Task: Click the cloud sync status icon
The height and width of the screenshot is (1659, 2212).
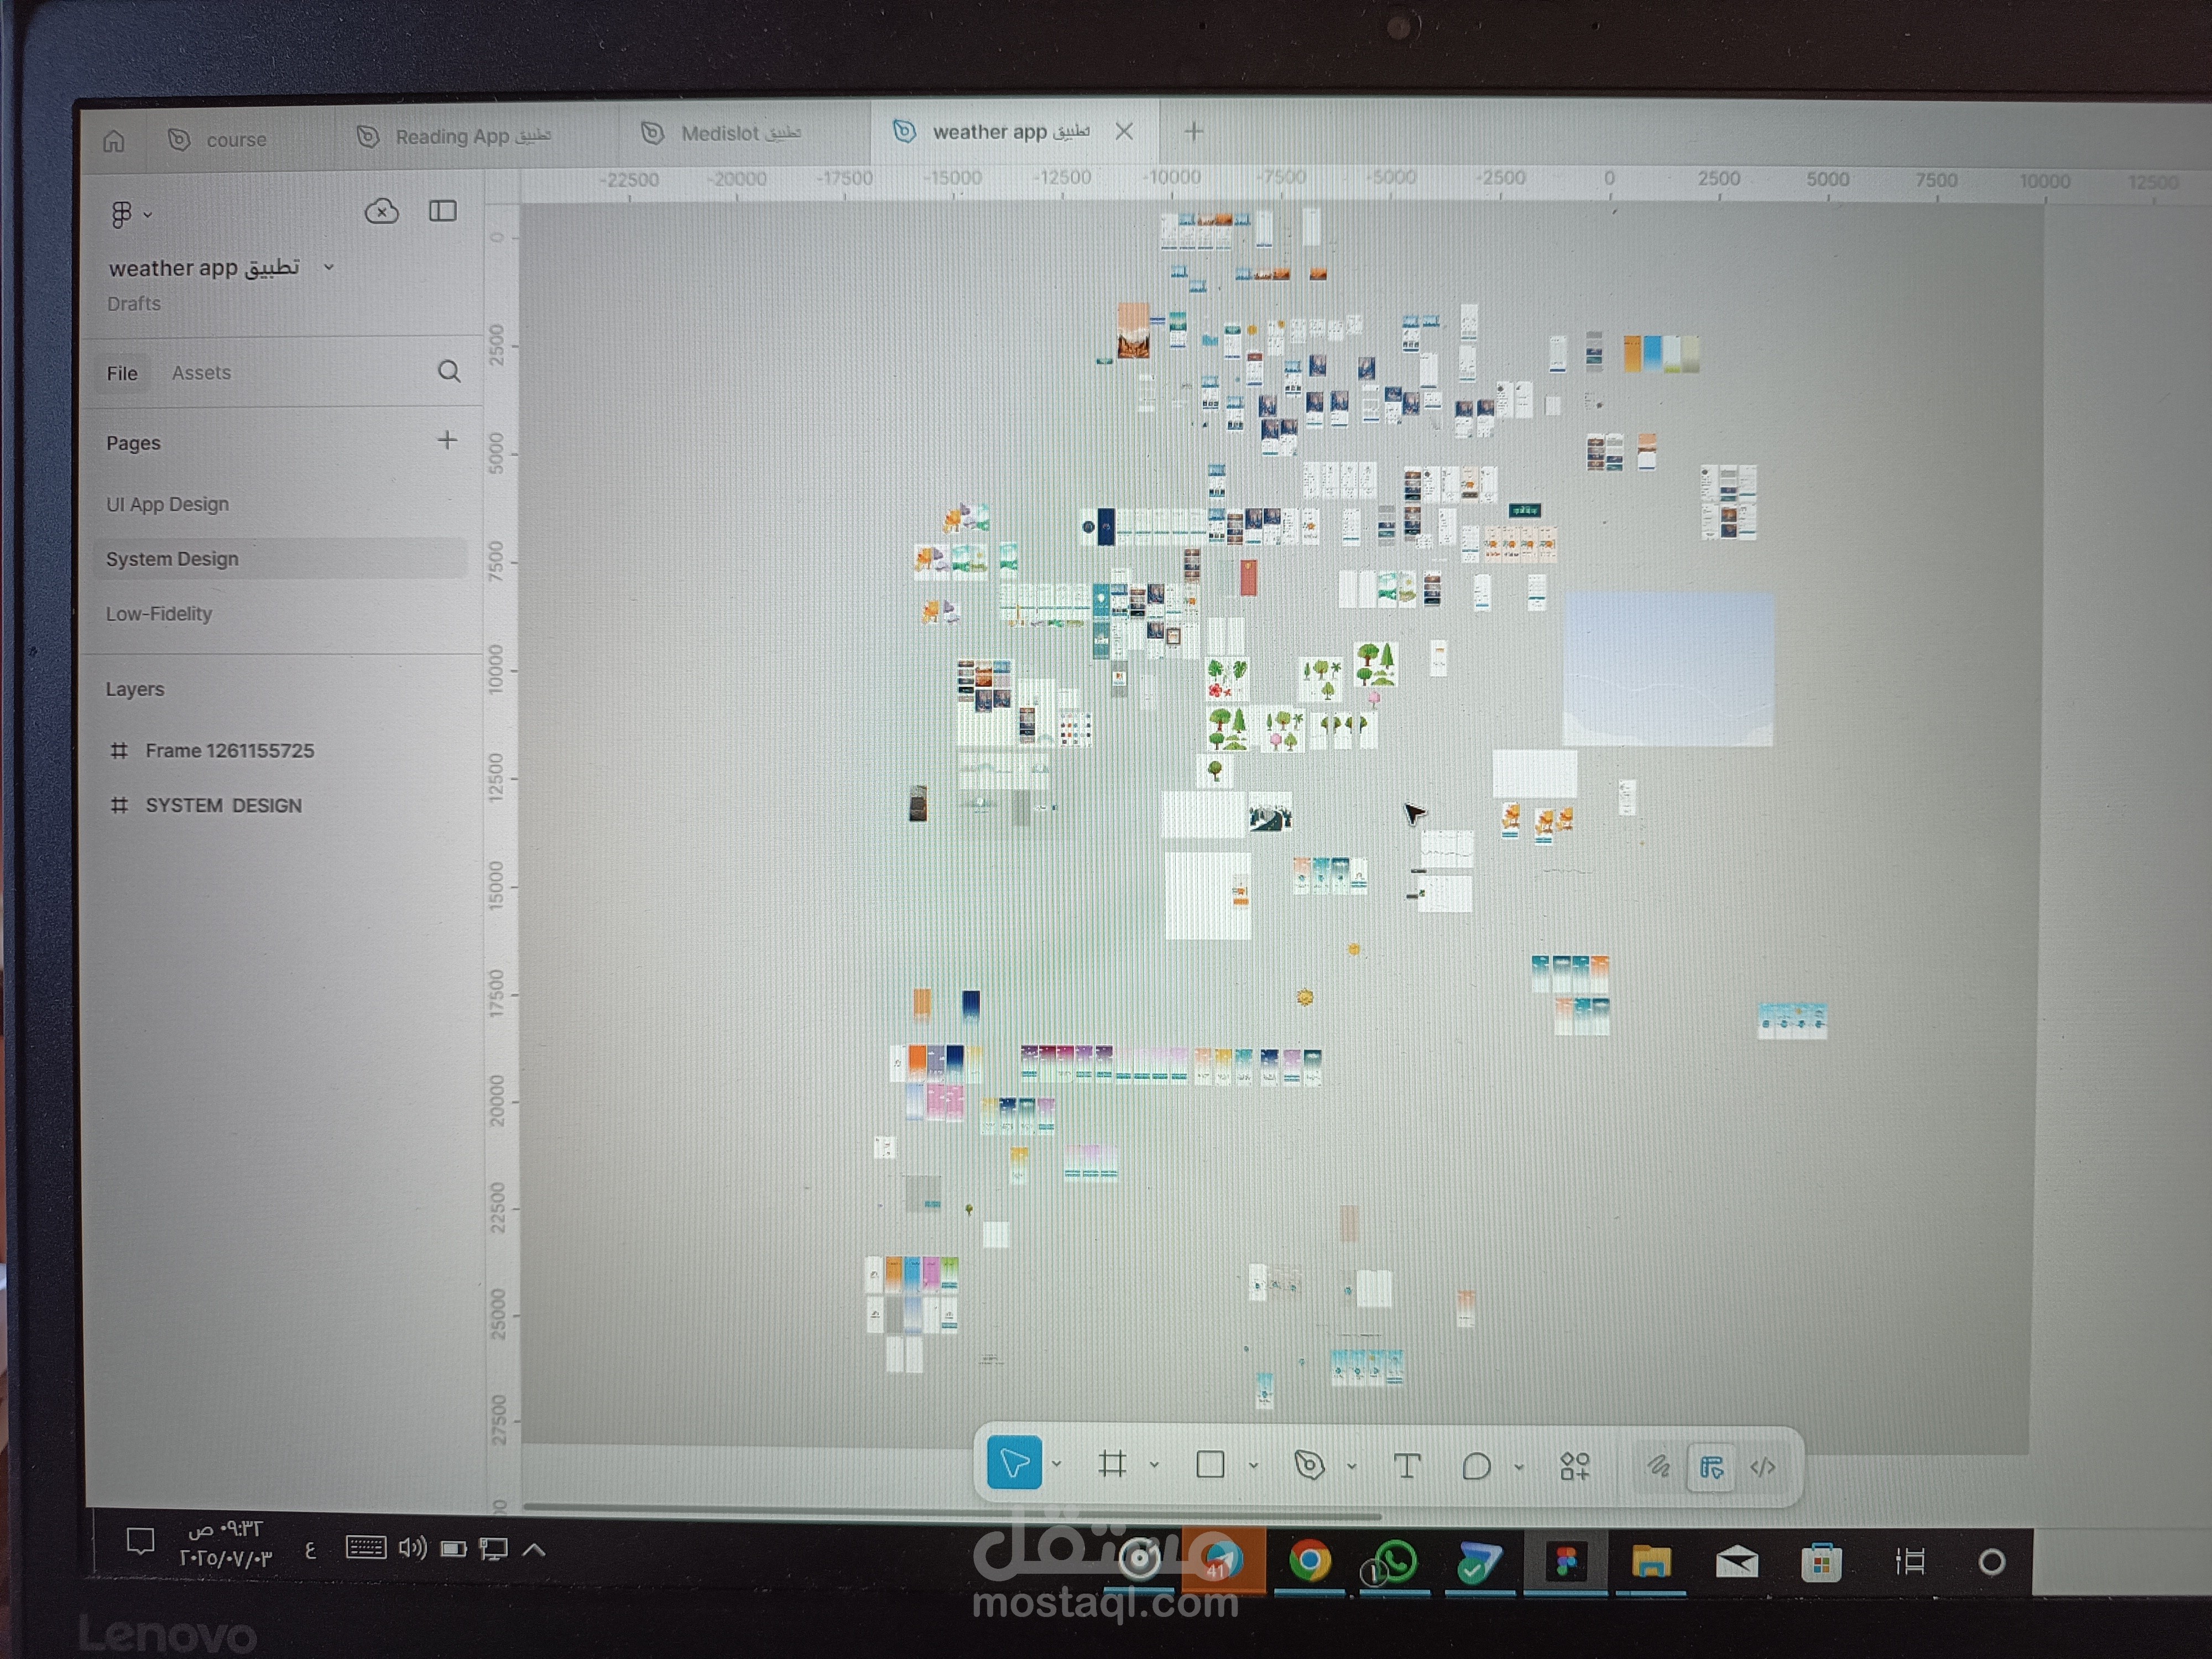Action: [x=381, y=211]
